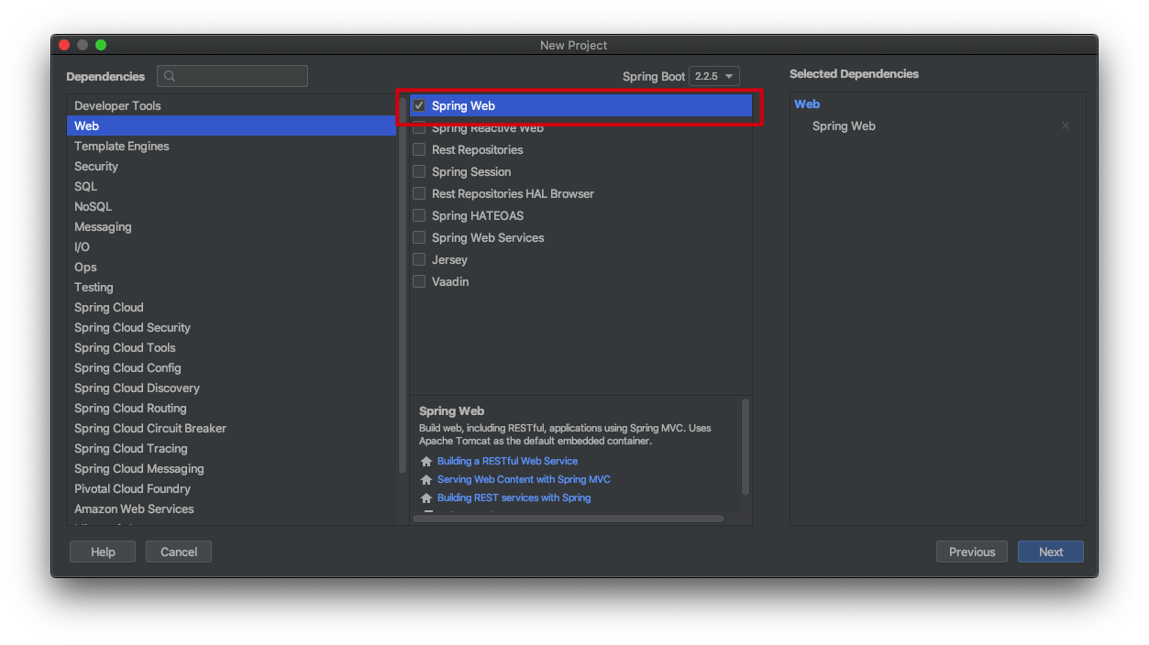This screenshot has width=1149, height=645.
Task: Click the description panel horizontal scrollbar
Action: point(569,519)
